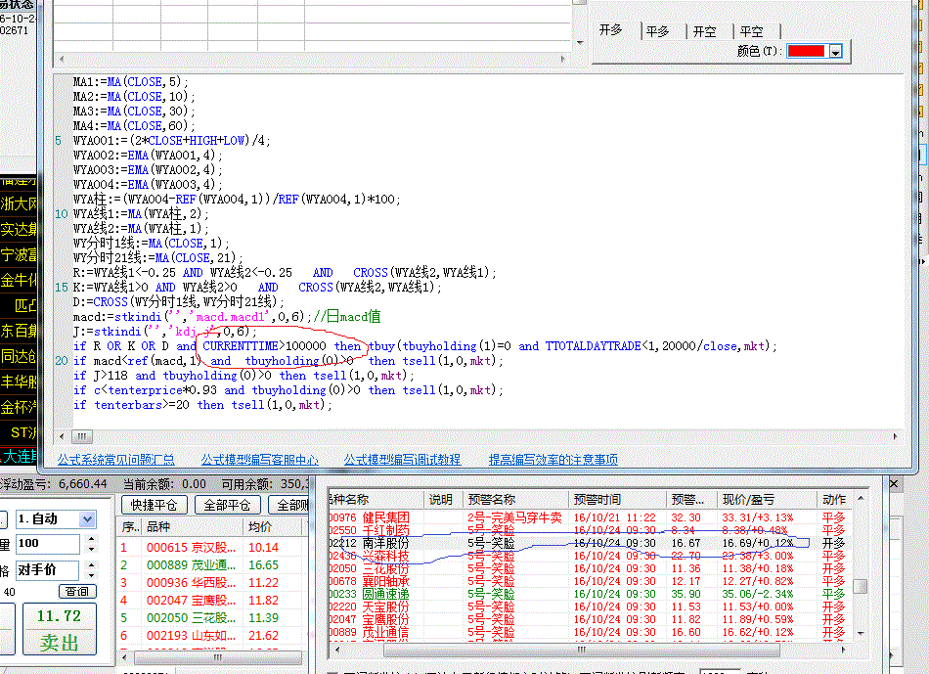Sort positions by the 均价 column header
Viewport: 929px width, 674px height.
click(273, 527)
